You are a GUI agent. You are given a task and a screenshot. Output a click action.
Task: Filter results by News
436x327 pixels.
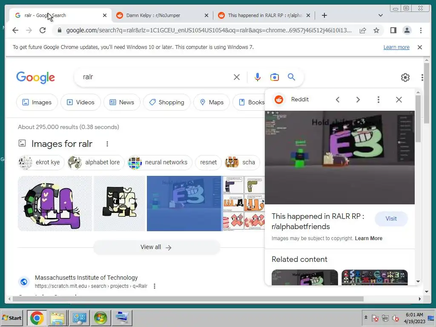[x=122, y=102]
